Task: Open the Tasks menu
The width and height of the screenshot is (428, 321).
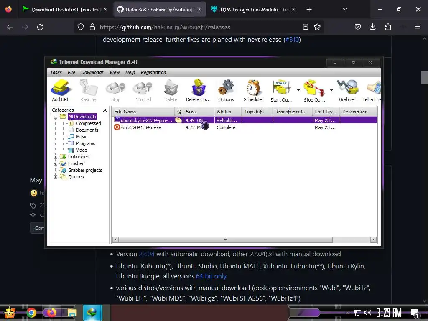Action: pos(56,72)
